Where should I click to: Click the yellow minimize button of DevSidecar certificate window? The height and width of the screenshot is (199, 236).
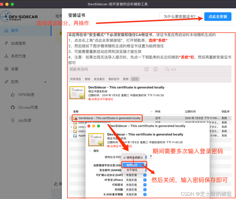[94, 126]
